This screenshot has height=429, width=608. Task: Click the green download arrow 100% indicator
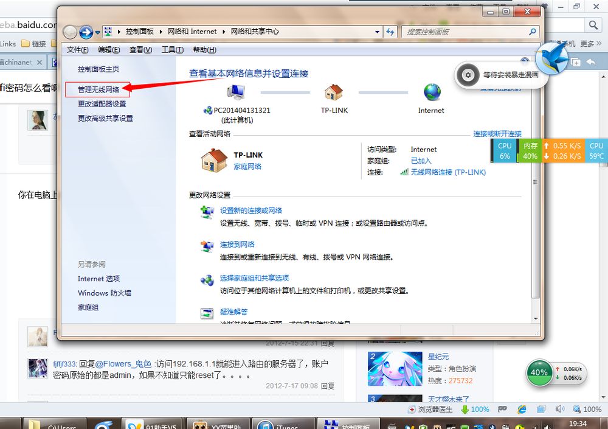[x=475, y=410]
